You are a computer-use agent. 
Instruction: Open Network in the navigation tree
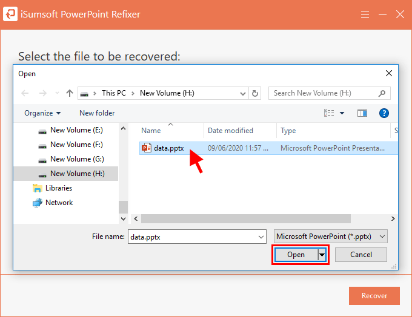[x=59, y=203]
